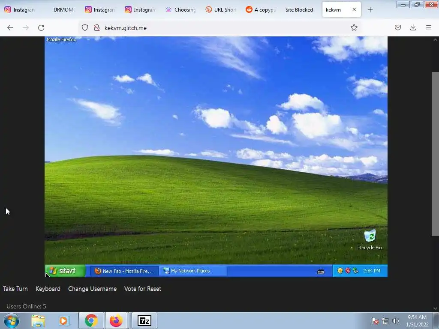Click the Safely Remove Hardware tray icon in VM

click(355, 271)
